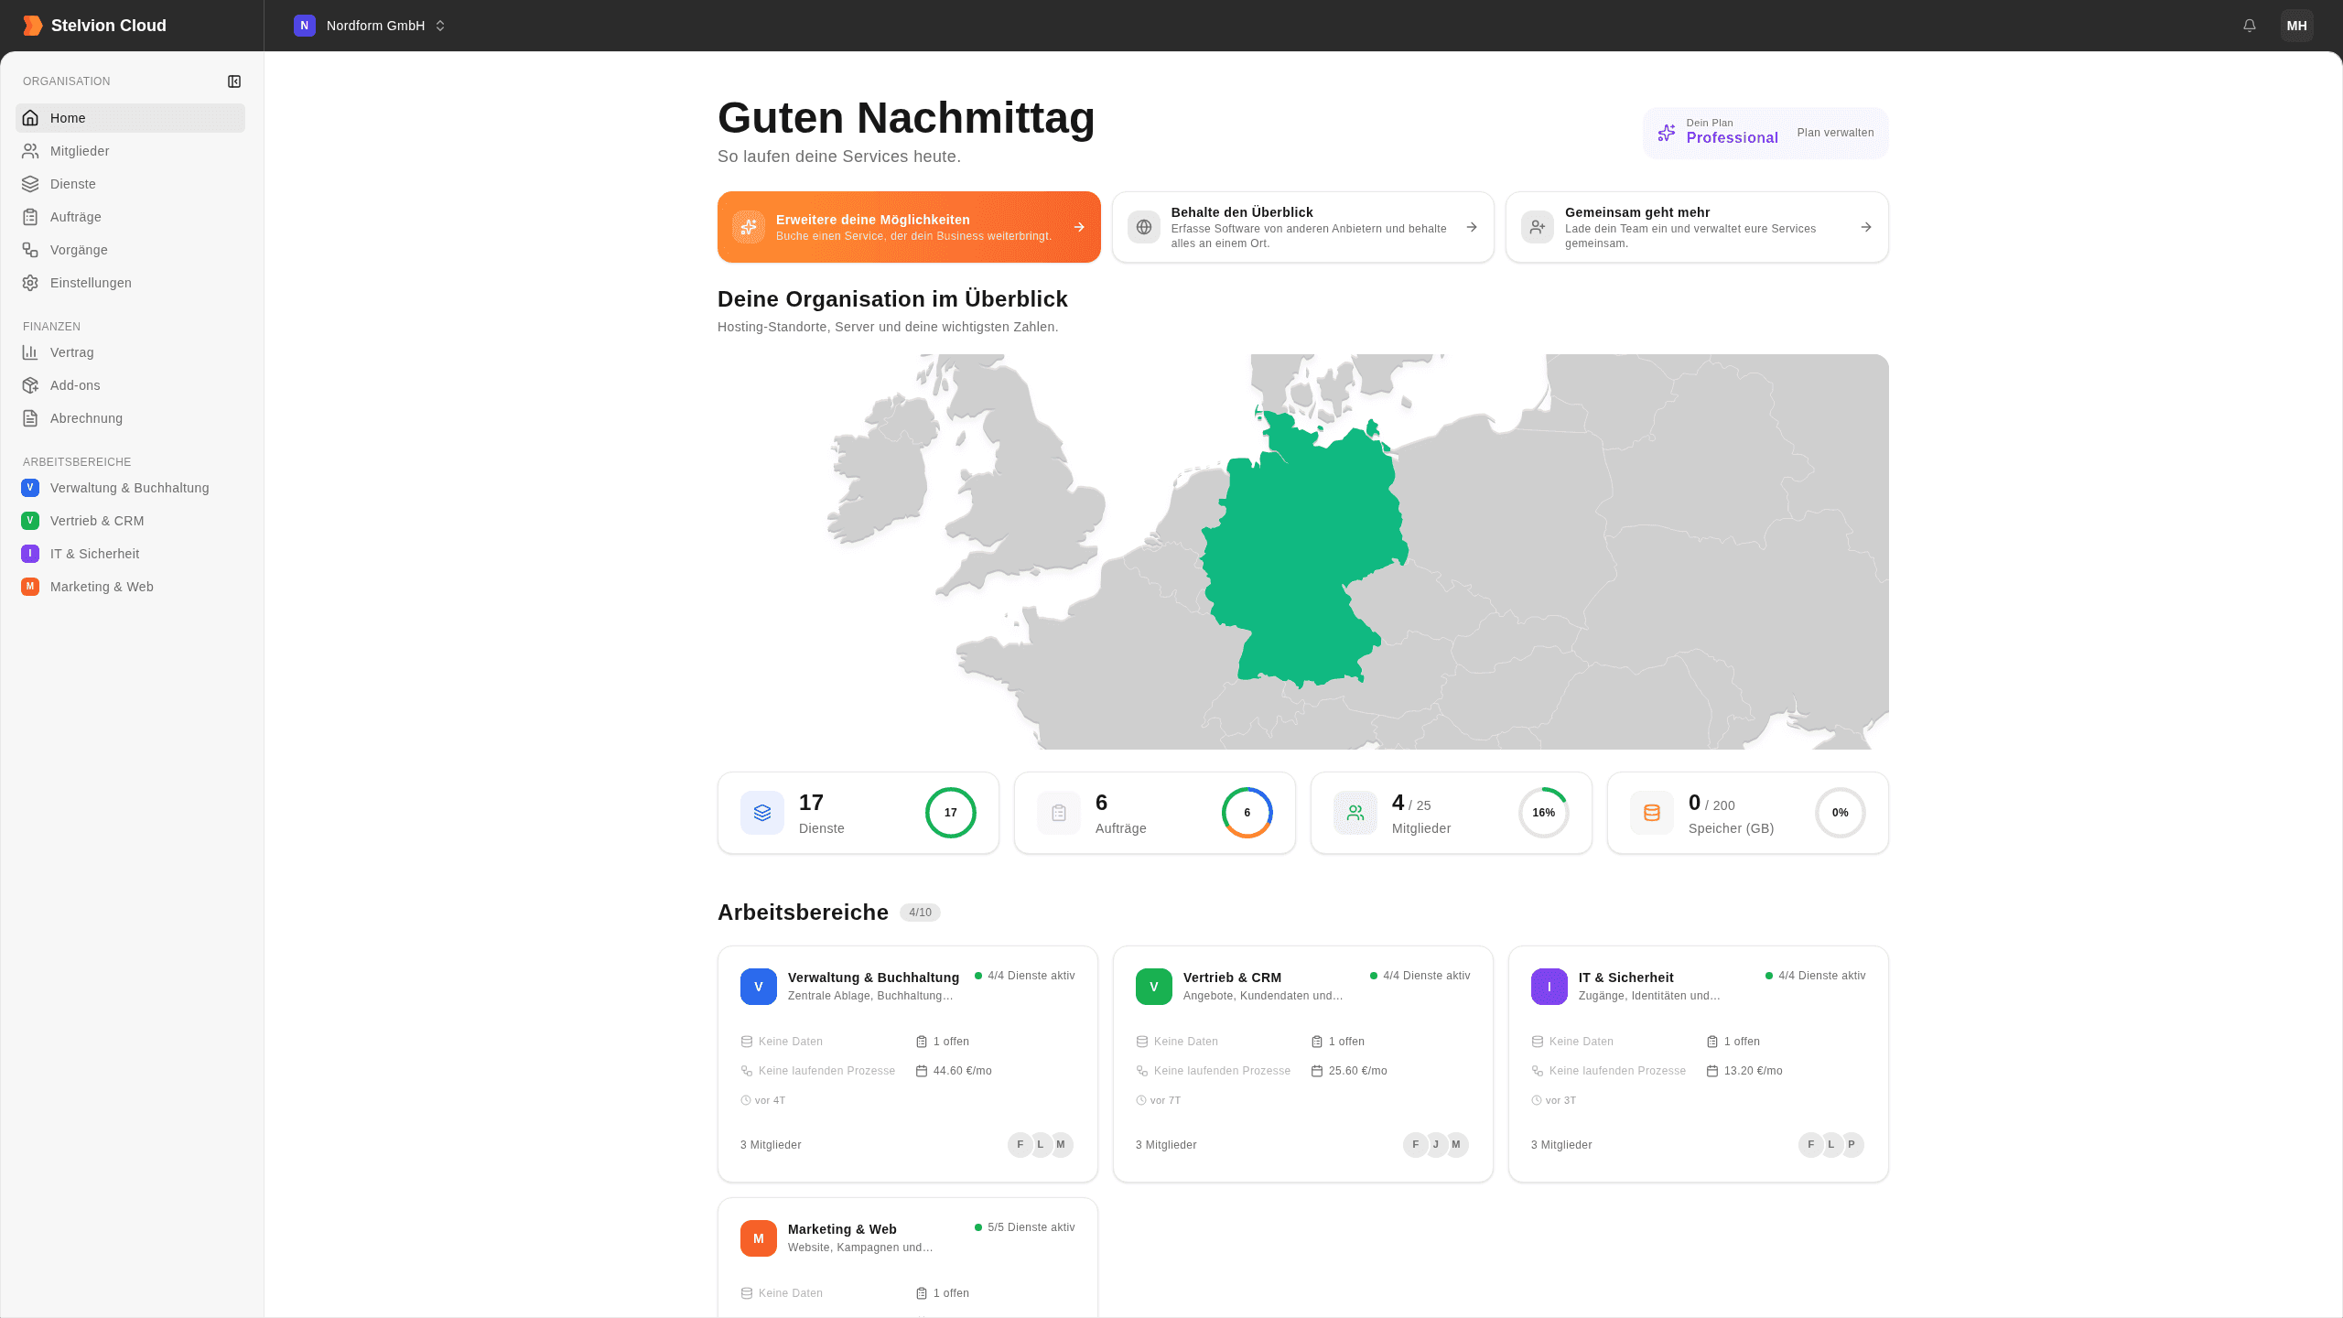Screen dimensions: 2343x1318
Task: Click the sparkle icon in the Dein Plan box
Action: (x=1667, y=133)
